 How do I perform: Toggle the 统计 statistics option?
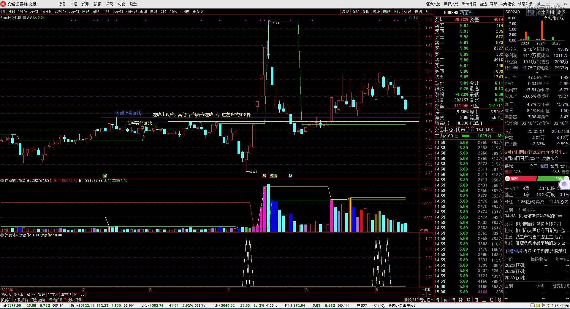(376, 12)
